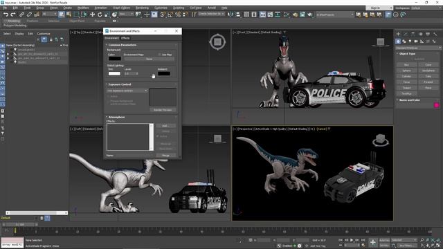Choose the Rectangular Selection Region icon

(x=76, y=15)
